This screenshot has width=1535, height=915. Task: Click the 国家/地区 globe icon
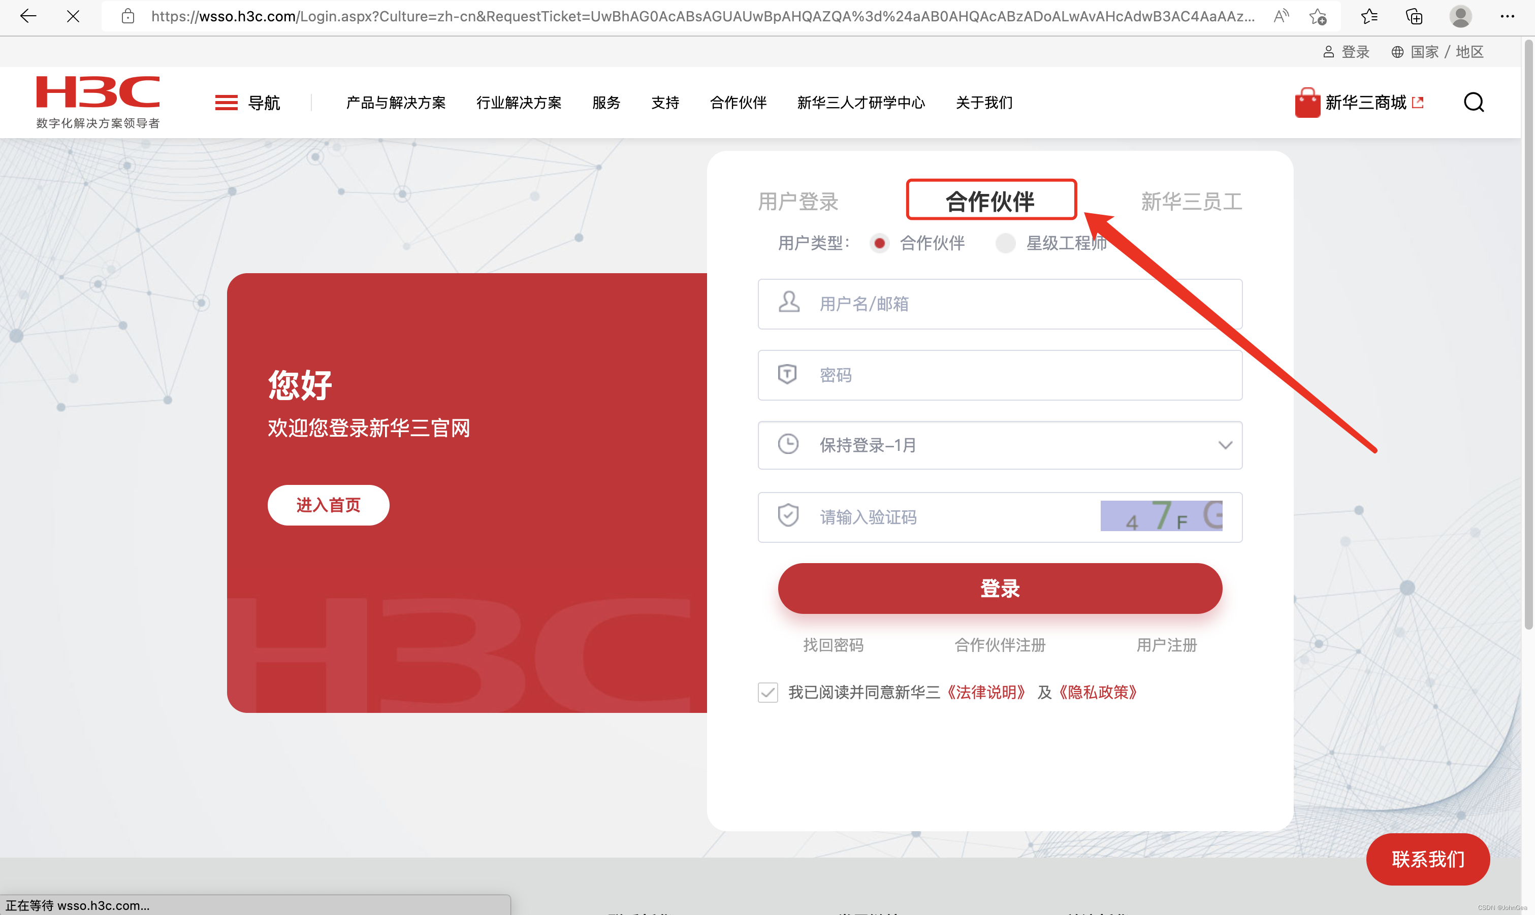pos(1398,51)
